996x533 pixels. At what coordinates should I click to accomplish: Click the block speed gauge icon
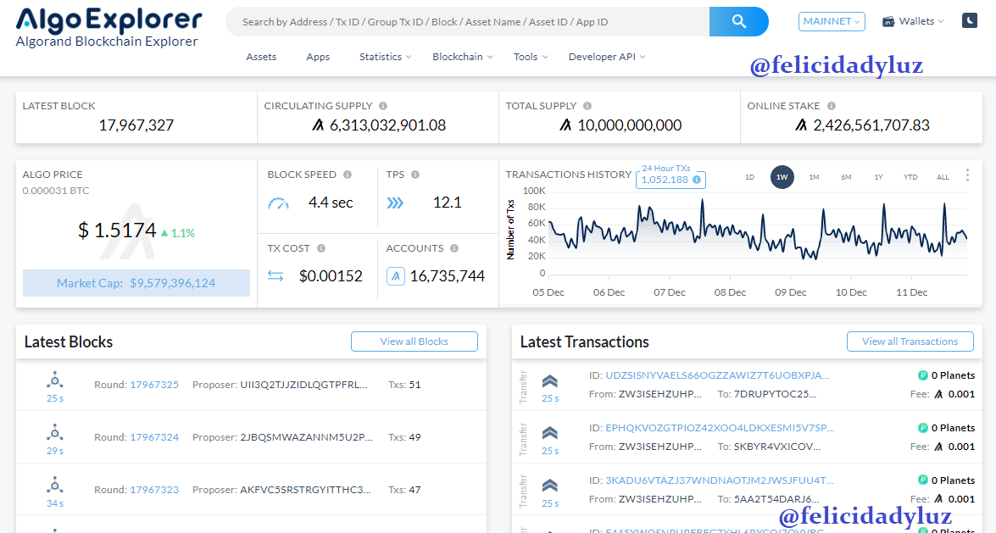278,203
